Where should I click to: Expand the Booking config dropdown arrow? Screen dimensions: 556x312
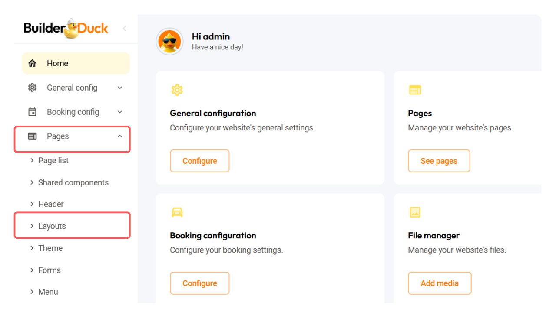pos(120,112)
